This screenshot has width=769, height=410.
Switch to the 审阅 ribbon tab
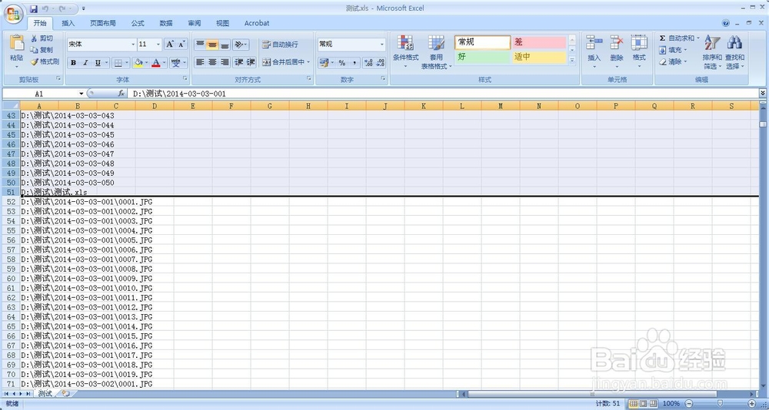pyautogui.click(x=195, y=23)
